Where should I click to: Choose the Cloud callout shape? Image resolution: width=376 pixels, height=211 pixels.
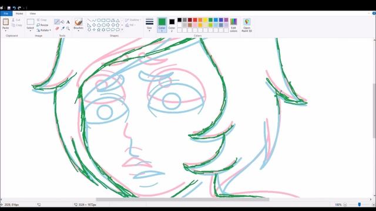click(x=117, y=30)
